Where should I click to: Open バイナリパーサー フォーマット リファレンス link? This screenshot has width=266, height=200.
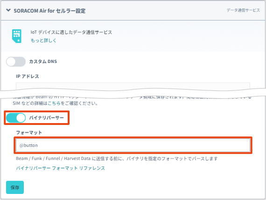60,168
